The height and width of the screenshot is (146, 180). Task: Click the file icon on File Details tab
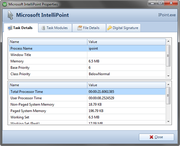[x=79, y=28]
